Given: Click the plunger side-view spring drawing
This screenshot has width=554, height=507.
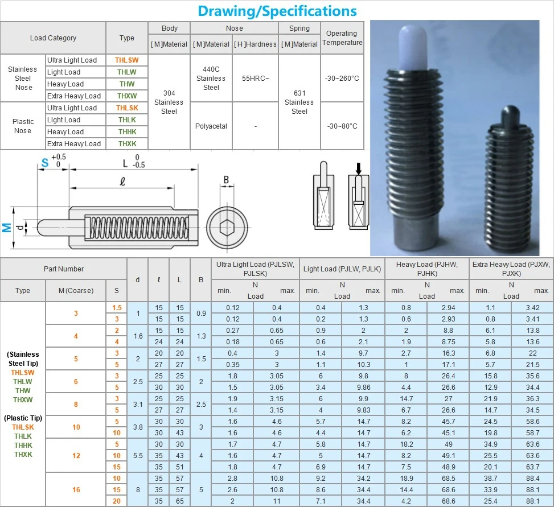Looking at the screenshot, I should coord(118,228).
